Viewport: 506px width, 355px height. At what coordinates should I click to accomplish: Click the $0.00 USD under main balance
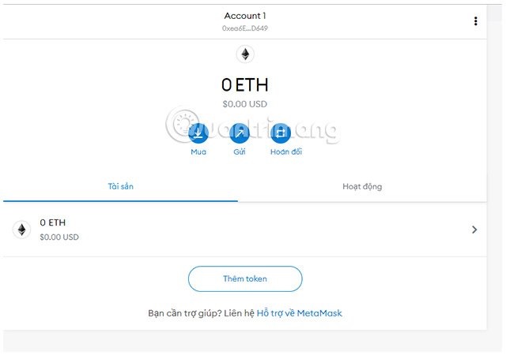[245, 104]
